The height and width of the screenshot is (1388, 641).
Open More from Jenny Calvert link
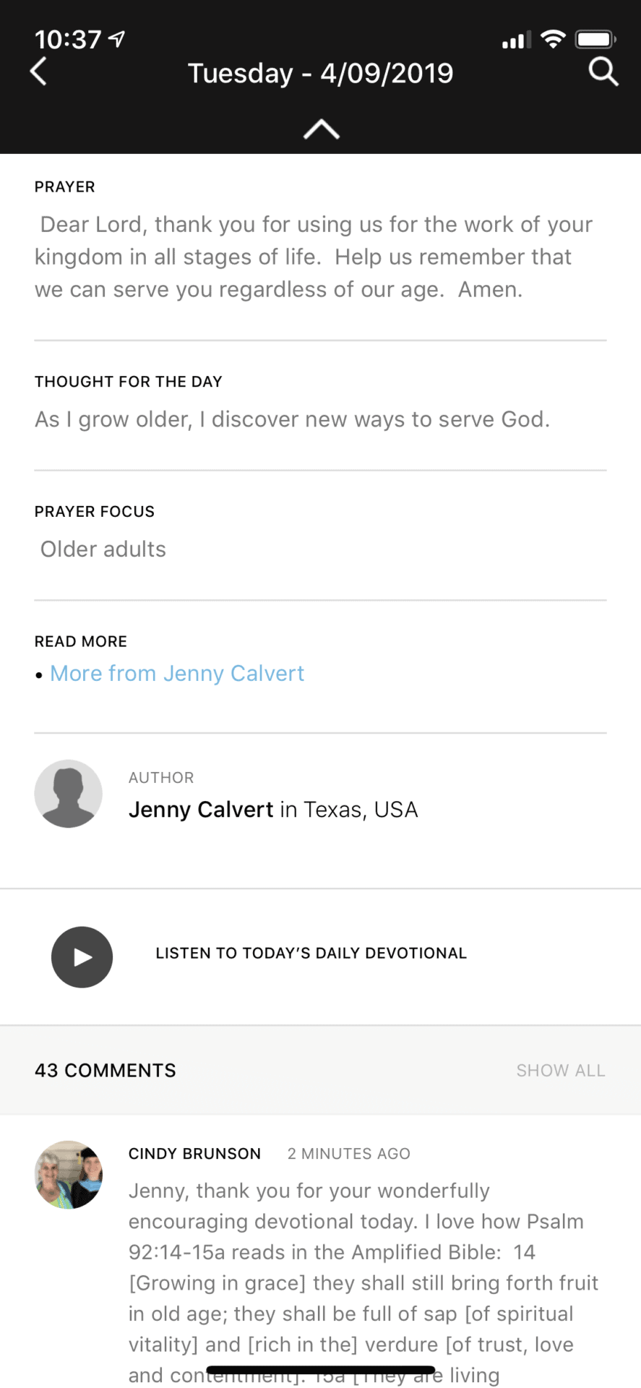pos(177,674)
